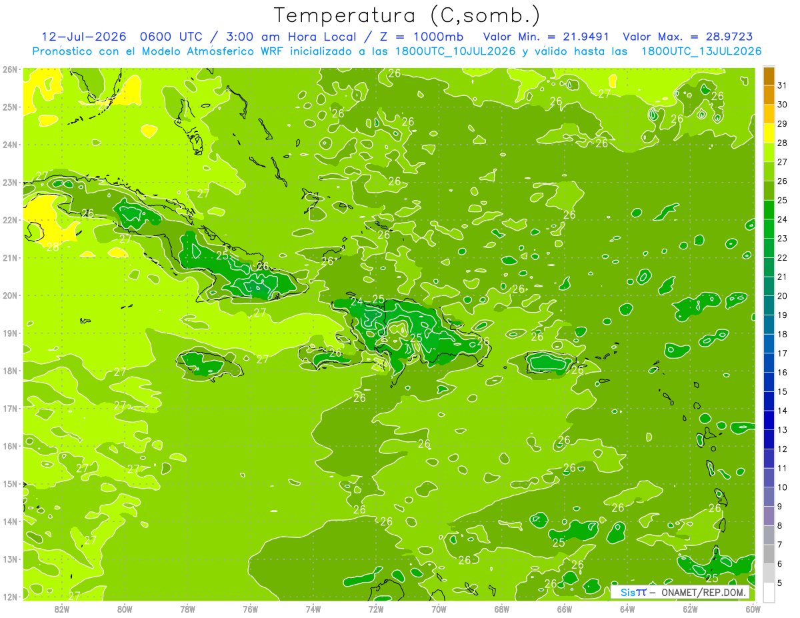Screen dimensions: 800x618
Task: Click the '18N' latitude axis label
Action: point(9,371)
